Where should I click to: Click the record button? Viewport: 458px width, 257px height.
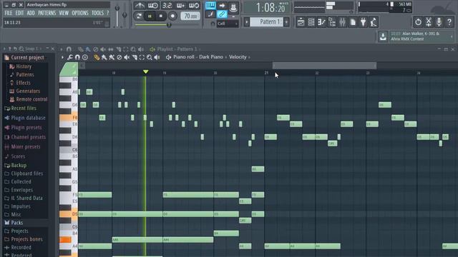172,16
